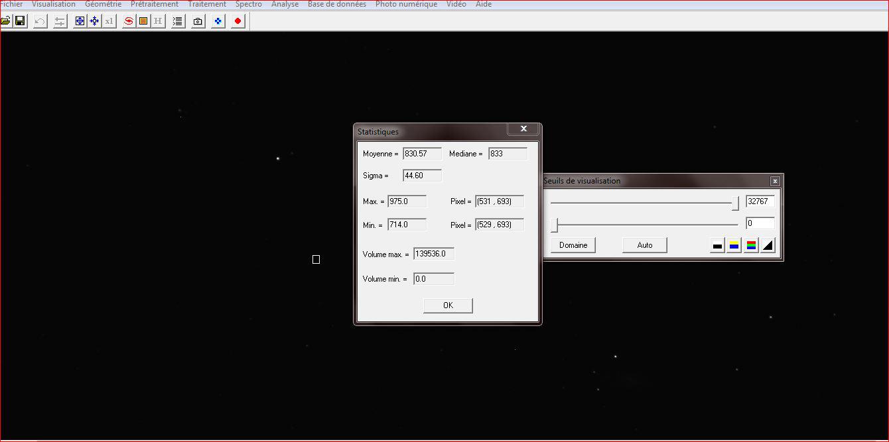Save the image with the floppy disk icon
Image resolution: width=889 pixels, height=442 pixels.
point(20,21)
